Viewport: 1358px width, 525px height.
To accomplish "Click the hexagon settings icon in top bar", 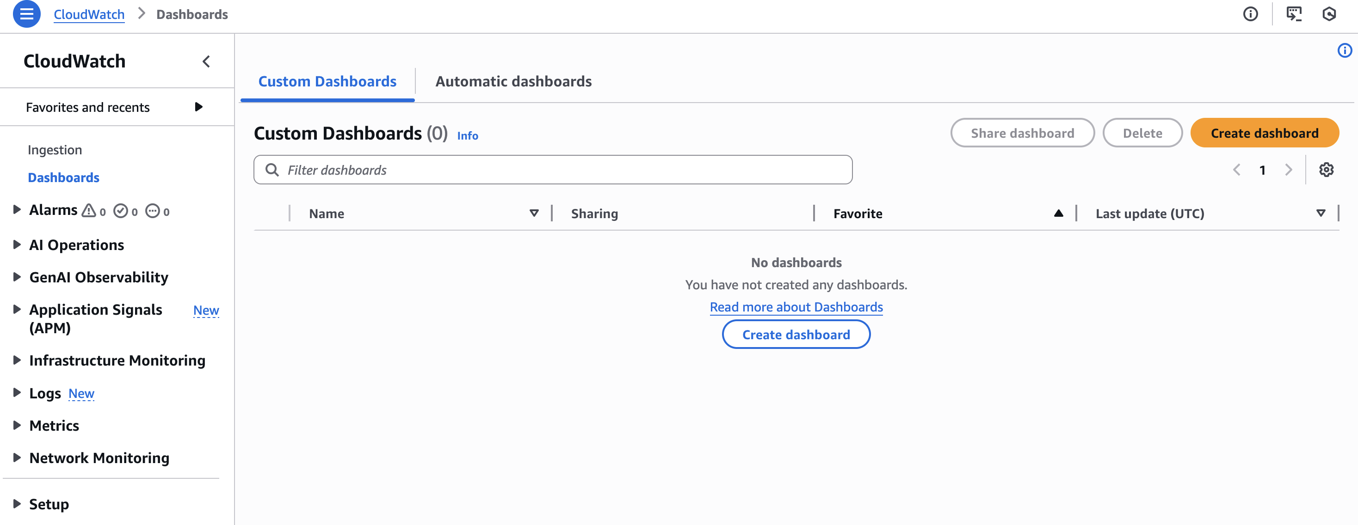I will pos(1328,14).
